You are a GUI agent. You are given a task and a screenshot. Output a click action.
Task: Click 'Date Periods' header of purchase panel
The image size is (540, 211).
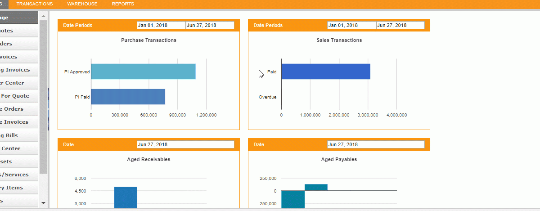tap(78, 25)
